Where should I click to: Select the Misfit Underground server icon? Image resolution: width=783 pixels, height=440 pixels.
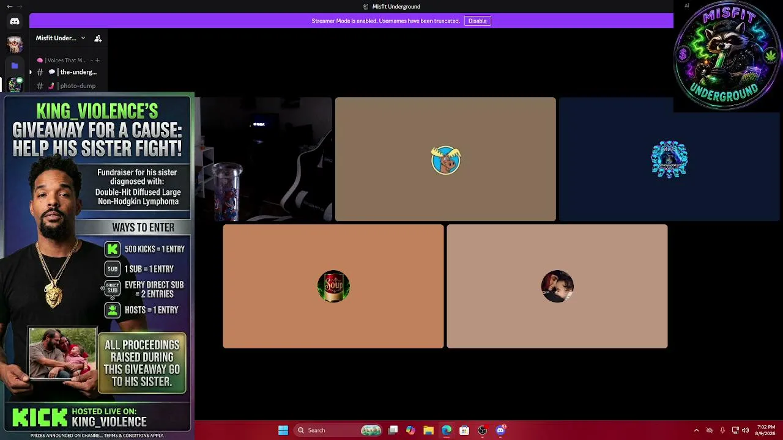(x=15, y=85)
